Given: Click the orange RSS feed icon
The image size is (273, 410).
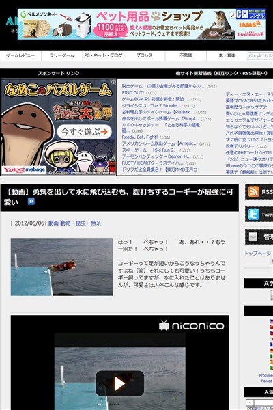Looking at the screenshot, I should click(253, 191).
